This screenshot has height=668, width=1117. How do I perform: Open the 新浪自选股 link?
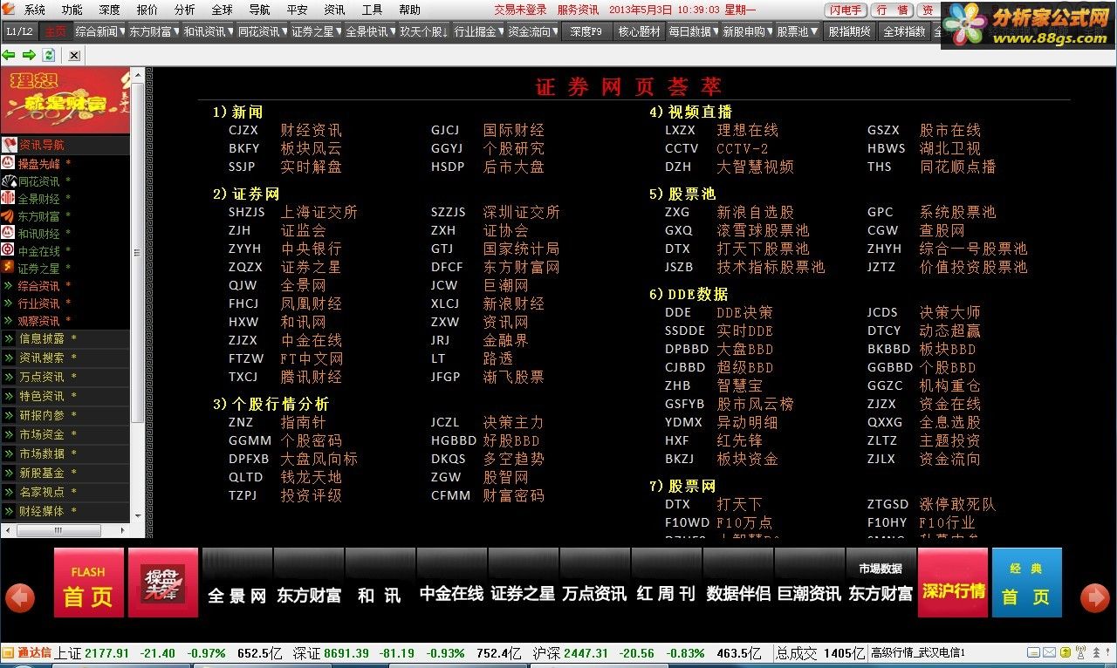click(755, 212)
